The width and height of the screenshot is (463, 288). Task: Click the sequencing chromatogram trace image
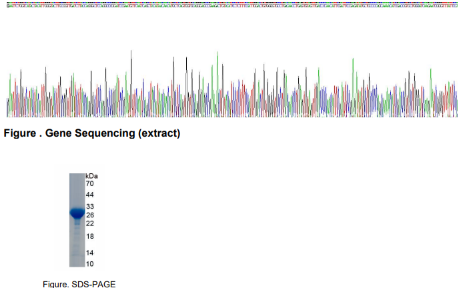tap(232, 83)
